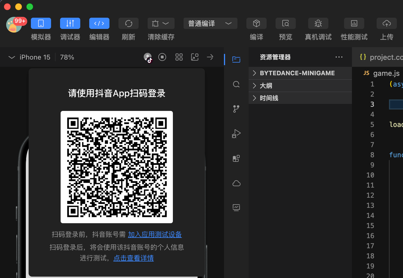Click line number 12 in editor gutter
Screen dimensions: 403x278
tap(370, 195)
